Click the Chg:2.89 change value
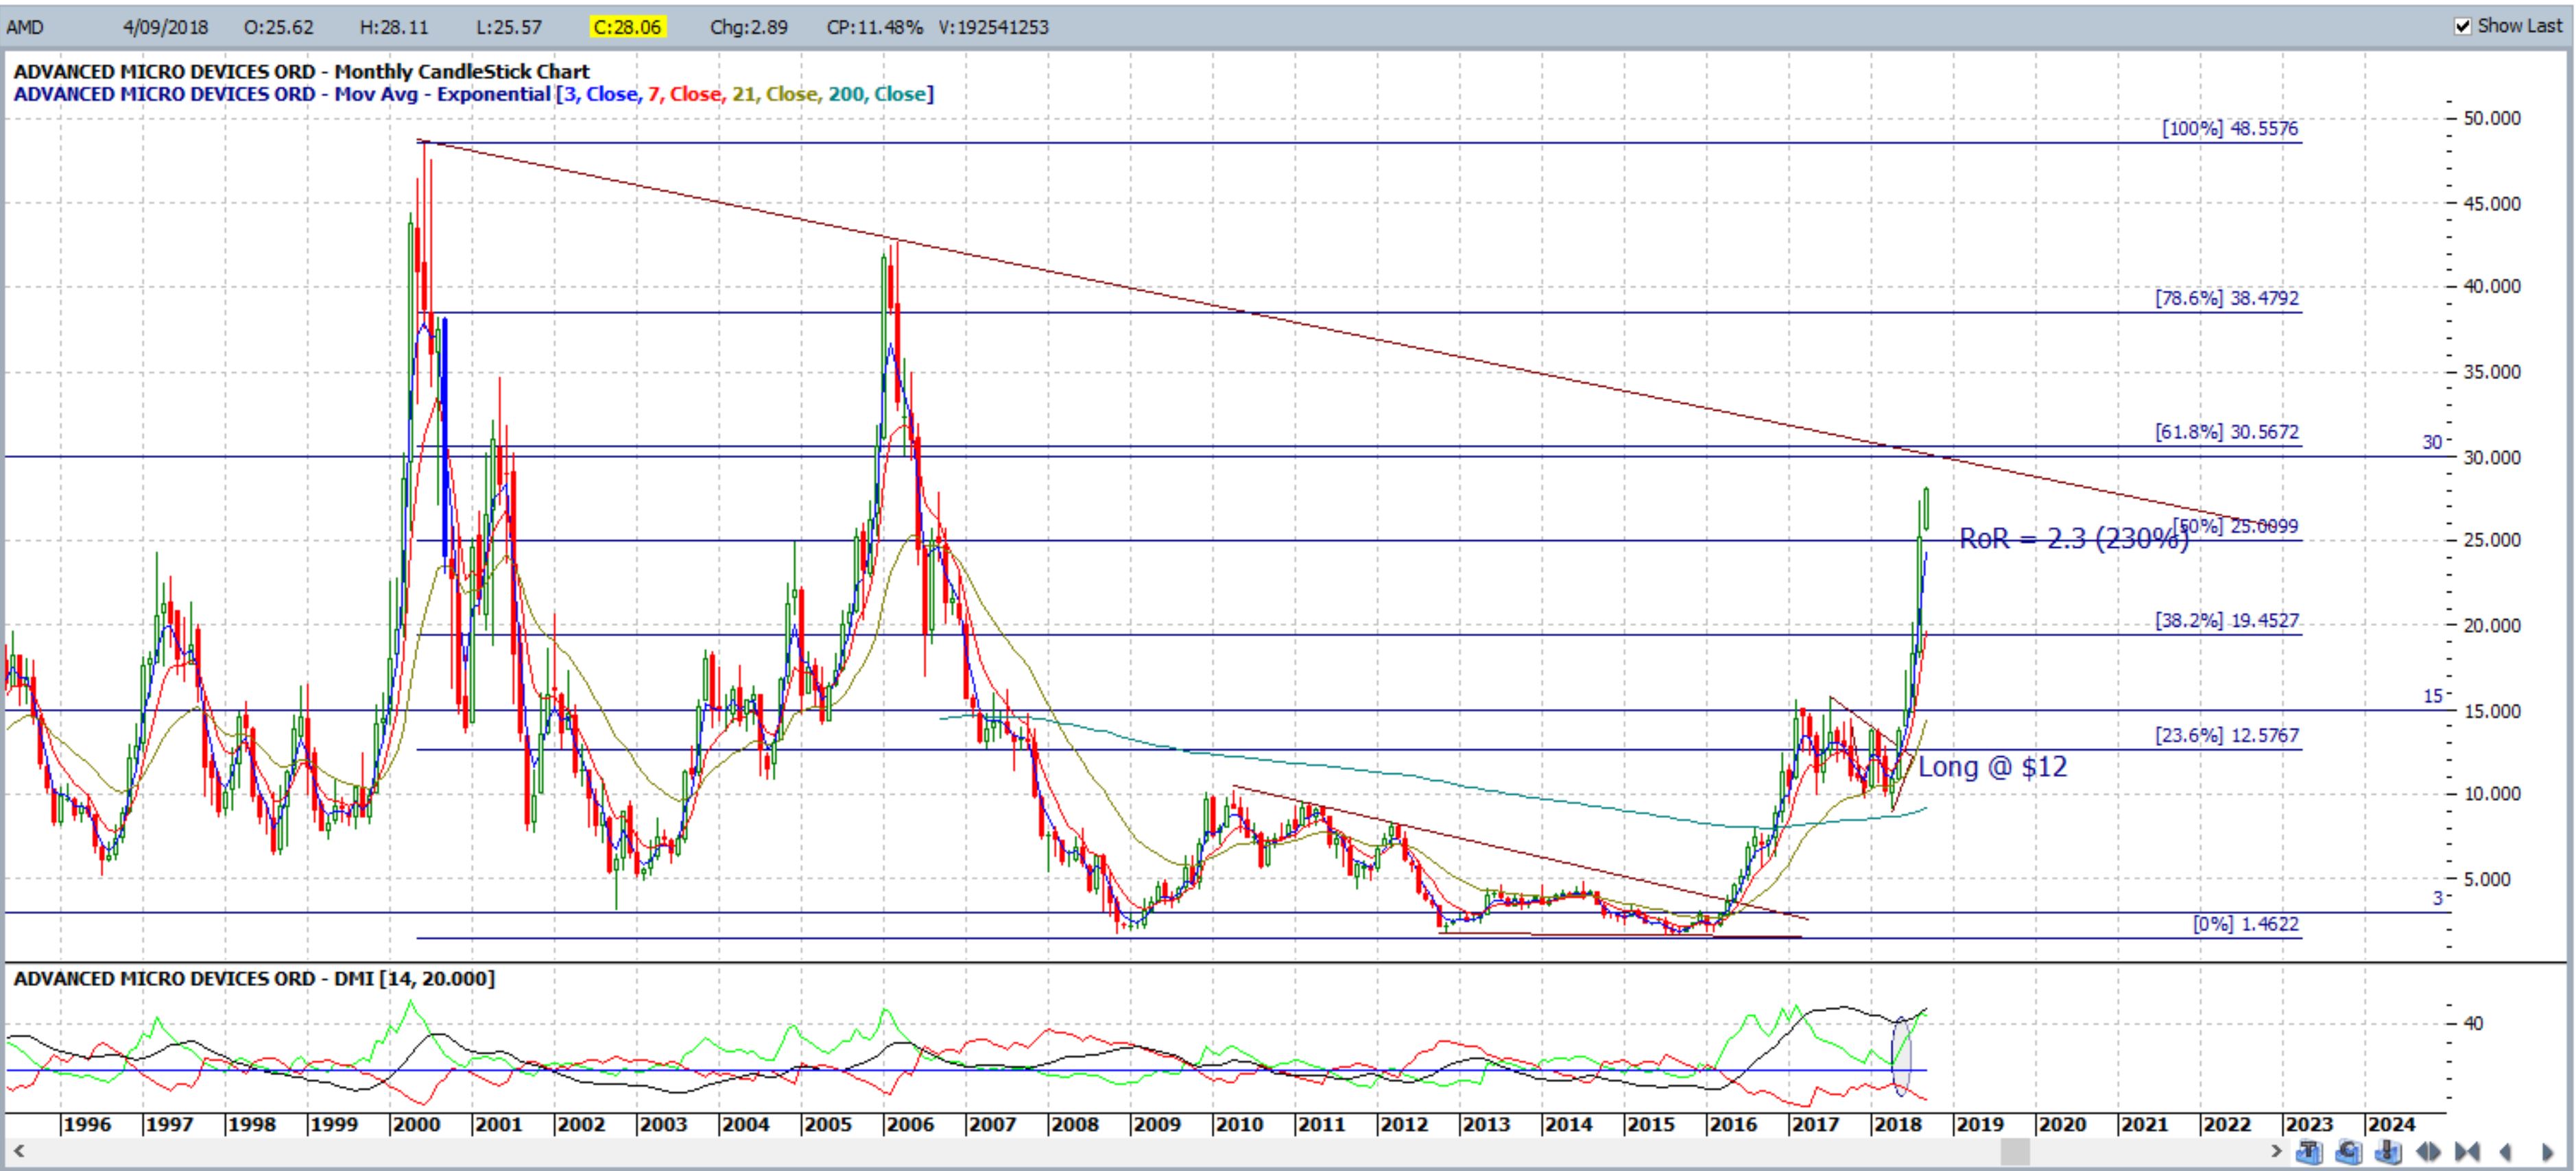Screen dimensions: 2576x1171 point(749,27)
